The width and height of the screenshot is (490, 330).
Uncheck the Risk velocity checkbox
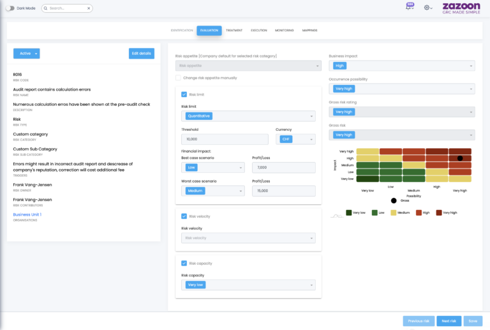[x=184, y=216]
